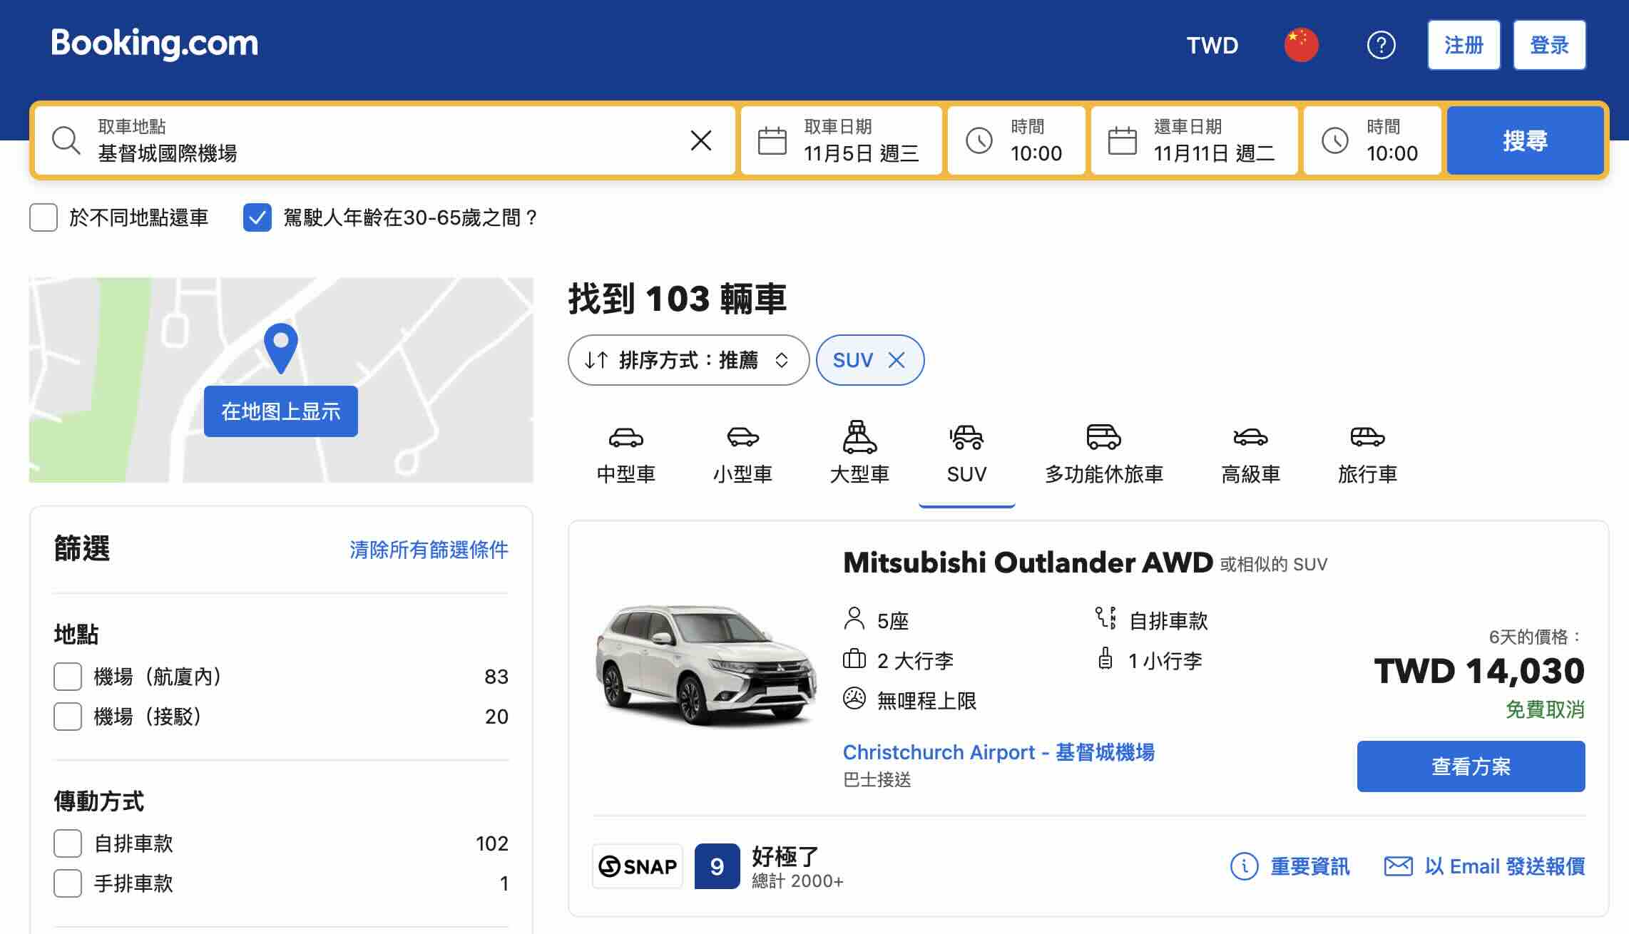
Task: Switch to 多功能休旅車 tab label
Action: point(1103,474)
